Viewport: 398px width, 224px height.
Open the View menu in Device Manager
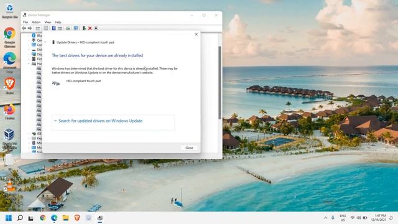pyautogui.click(x=48, y=22)
